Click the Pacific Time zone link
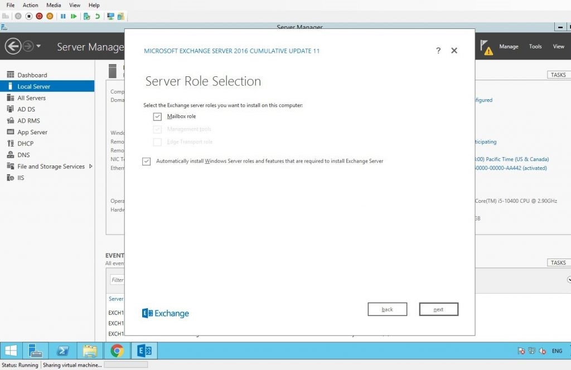The width and height of the screenshot is (571, 370). [511, 159]
